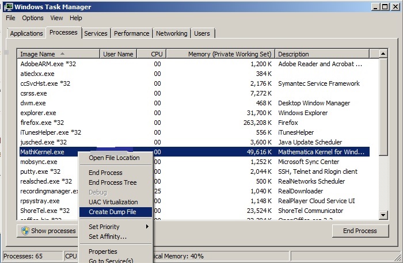
Task: Click the scrollbar down arrow
Action: point(383,215)
